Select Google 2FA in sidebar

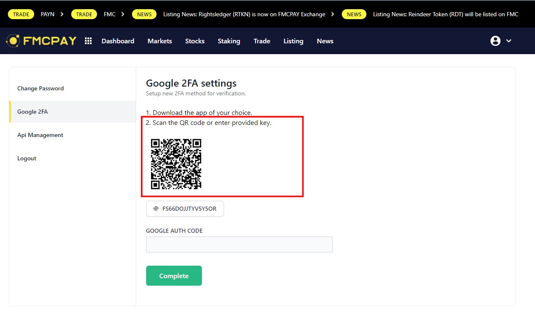click(72, 112)
